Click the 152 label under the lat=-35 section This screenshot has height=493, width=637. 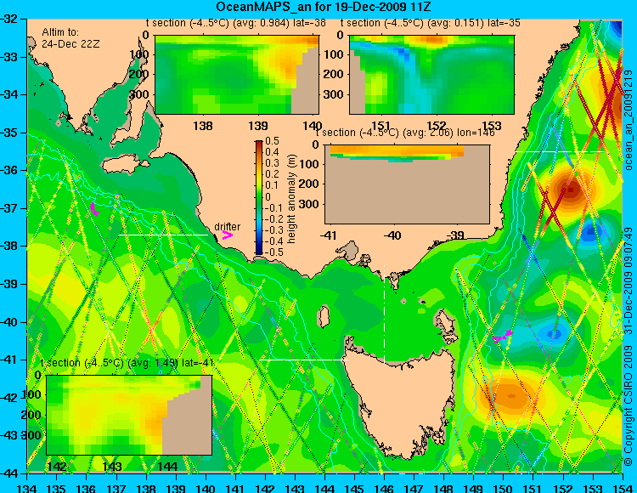click(437, 126)
